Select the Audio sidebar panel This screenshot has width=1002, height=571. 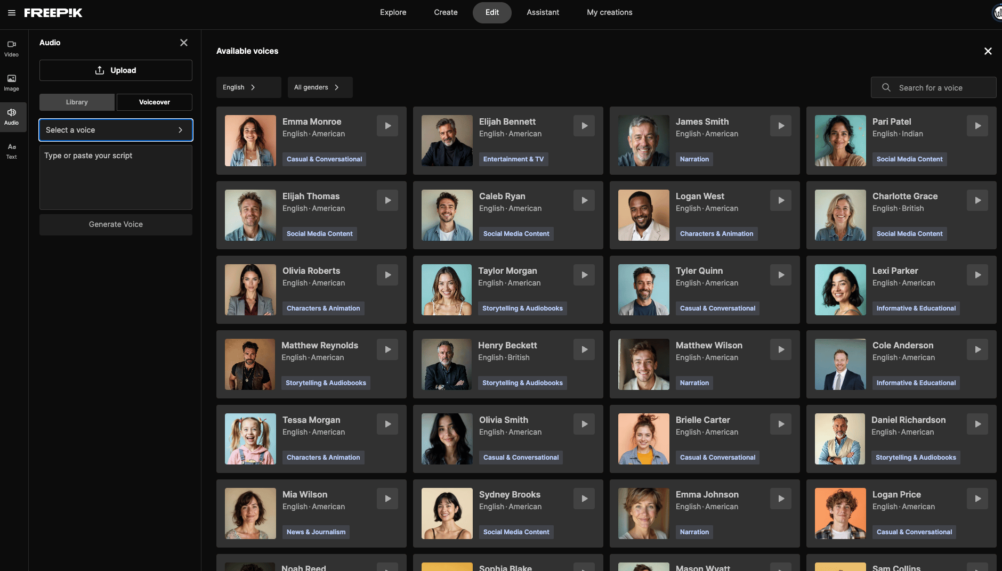tap(12, 117)
